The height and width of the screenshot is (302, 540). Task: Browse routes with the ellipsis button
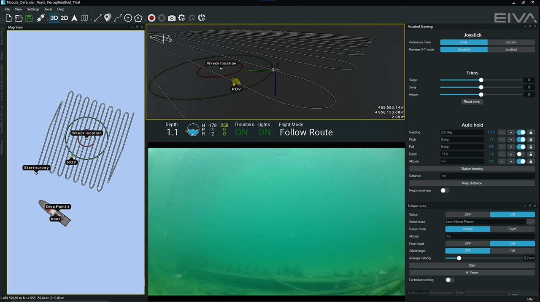[531, 222]
